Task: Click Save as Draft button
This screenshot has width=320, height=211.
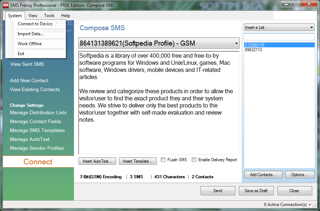Action: coord(256,191)
